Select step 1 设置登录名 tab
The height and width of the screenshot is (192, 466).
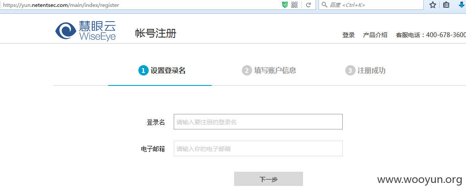coord(162,71)
